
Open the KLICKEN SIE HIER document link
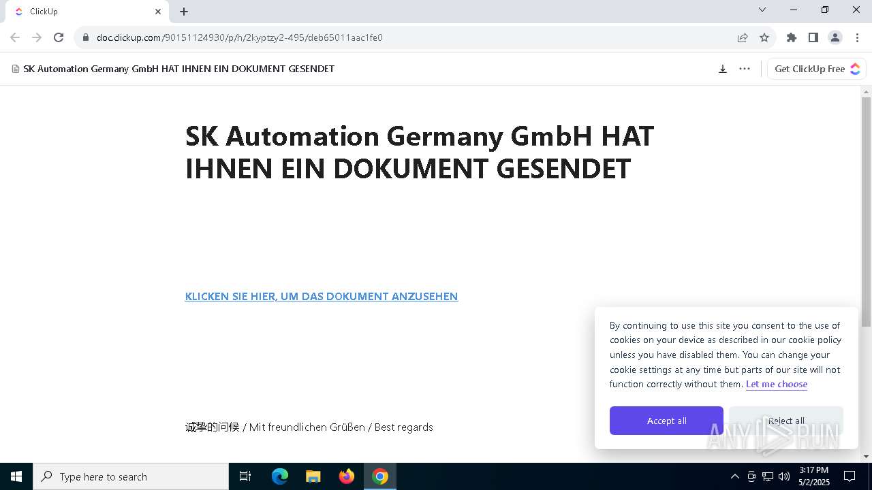point(322,296)
